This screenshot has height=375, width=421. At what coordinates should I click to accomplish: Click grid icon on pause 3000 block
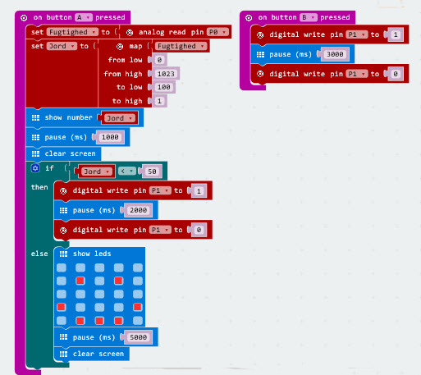[x=260, y=54]
